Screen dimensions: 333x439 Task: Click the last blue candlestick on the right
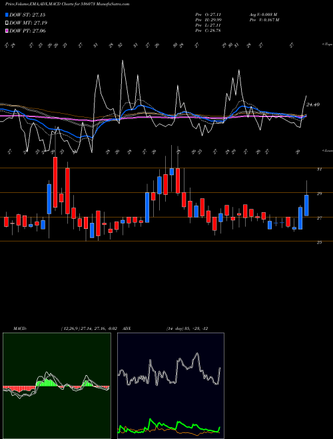[x=306, y=206]
